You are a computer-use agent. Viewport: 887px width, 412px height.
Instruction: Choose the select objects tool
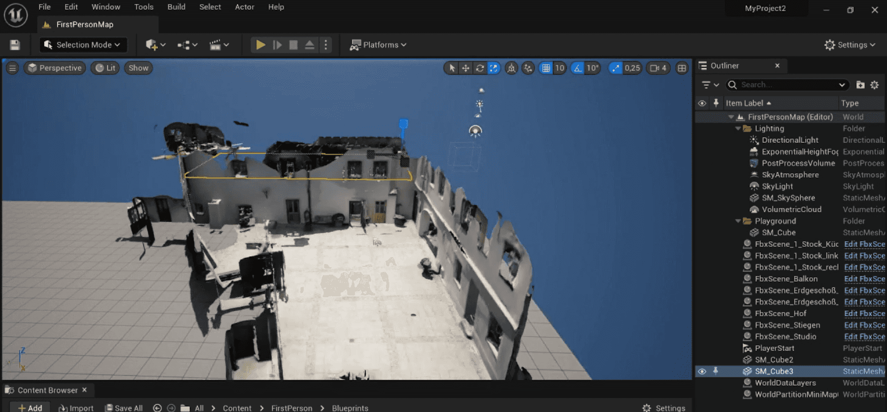point(452,68)
